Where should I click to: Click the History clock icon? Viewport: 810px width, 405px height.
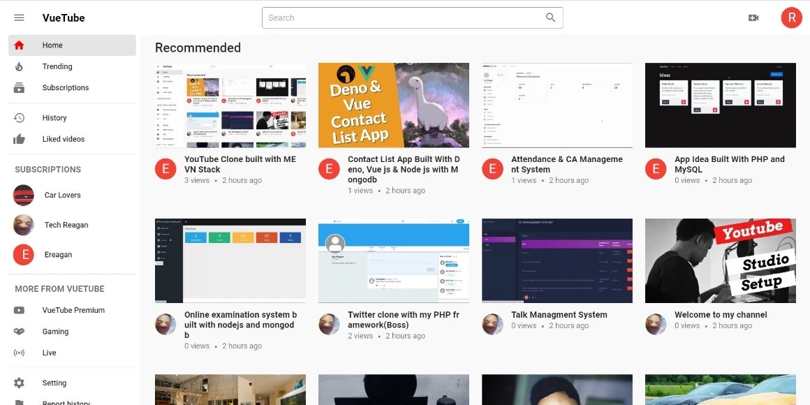tap(19, 118)
